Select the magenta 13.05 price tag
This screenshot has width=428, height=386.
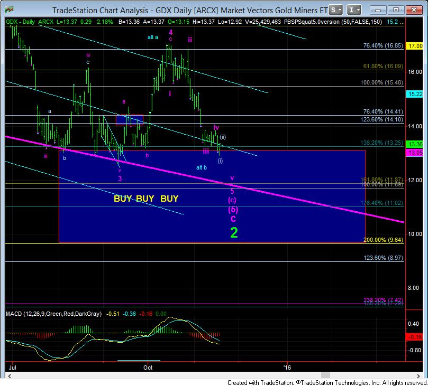tap(414, 153)
